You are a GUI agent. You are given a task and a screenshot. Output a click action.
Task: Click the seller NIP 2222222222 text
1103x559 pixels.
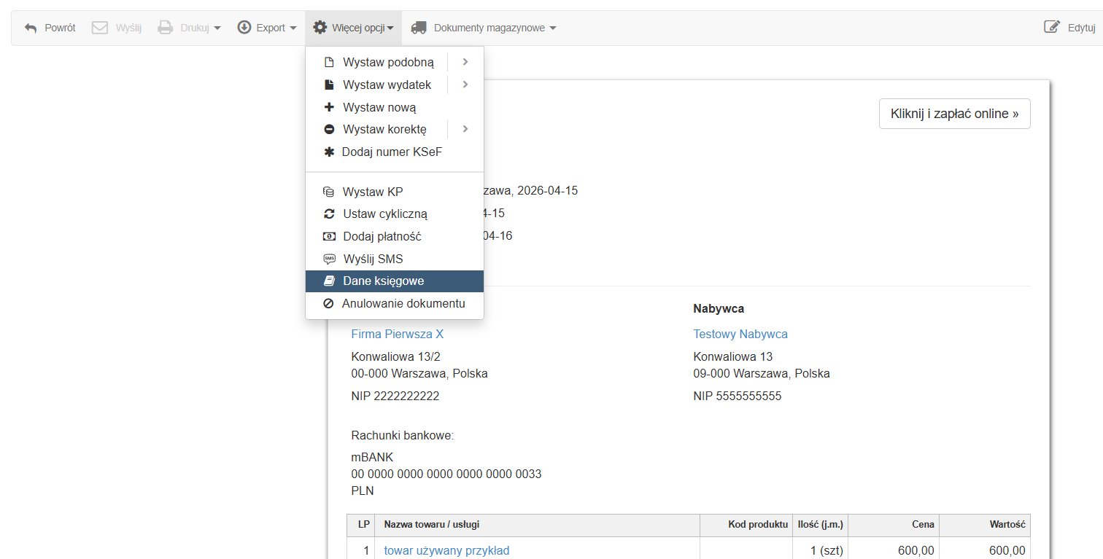[x=395, y=396]
